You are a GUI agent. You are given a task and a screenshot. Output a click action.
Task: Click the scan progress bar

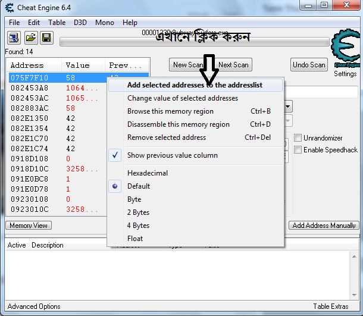tap(195, 42)
